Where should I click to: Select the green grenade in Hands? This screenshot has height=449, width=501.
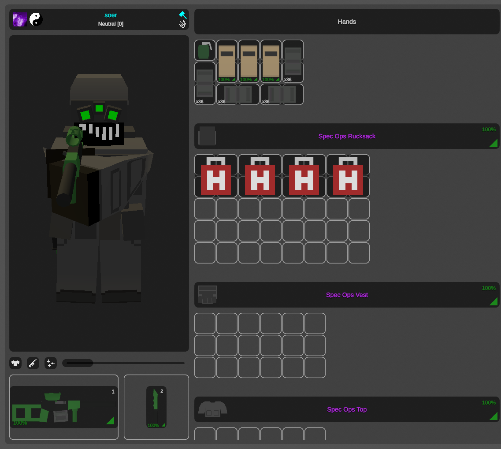pyautogui.click(x=205, y=50)
